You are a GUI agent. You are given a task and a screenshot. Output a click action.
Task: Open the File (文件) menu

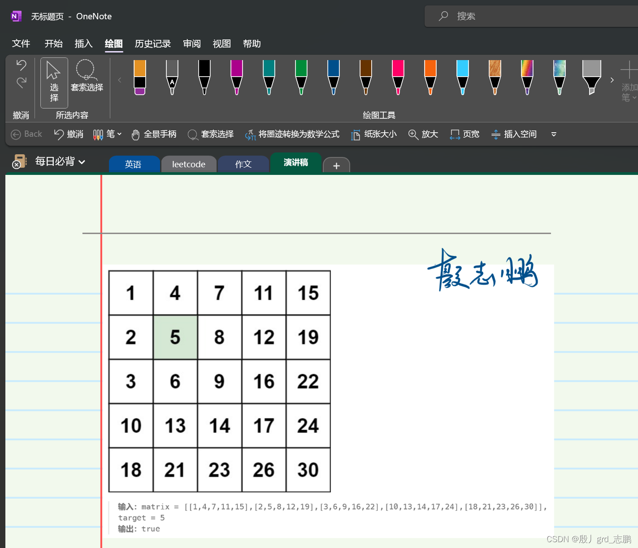(x=21, y=43)
